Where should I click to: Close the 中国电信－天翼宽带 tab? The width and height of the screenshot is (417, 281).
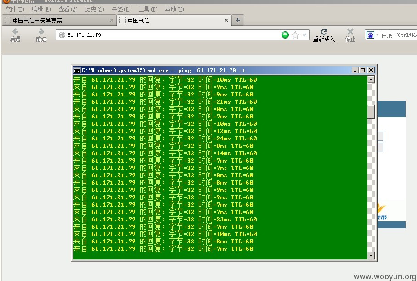point(112,20)
